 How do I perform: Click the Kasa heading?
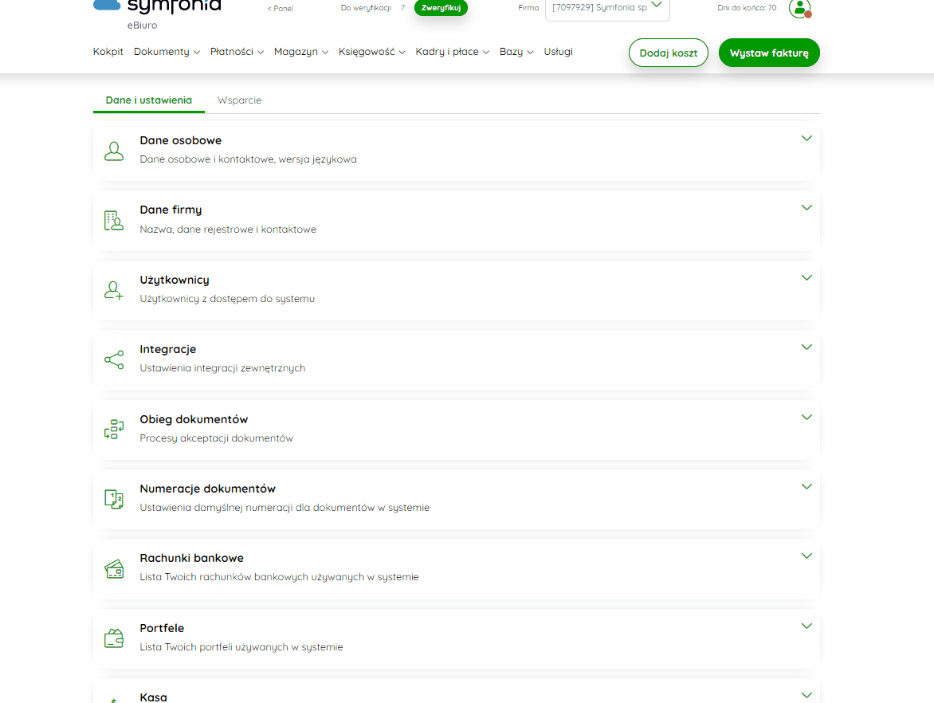click(153, 697)
